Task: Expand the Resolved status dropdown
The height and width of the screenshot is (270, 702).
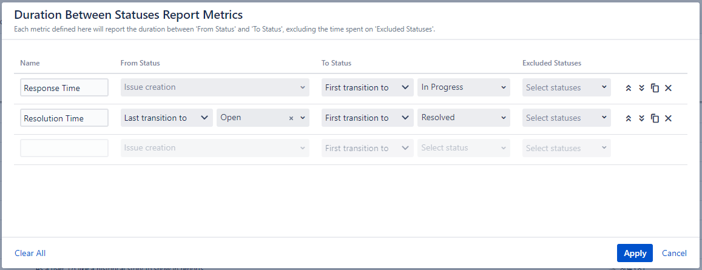Action: point(463,118)
